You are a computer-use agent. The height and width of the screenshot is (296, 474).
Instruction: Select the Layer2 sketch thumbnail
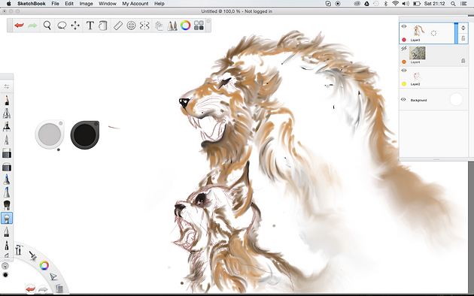[417, 75]
